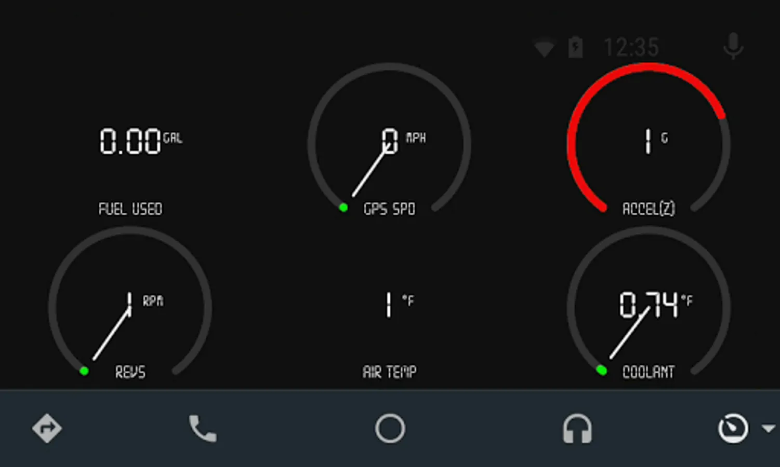Tap the green dot on REVS gauge

click(x=84, y=371)
